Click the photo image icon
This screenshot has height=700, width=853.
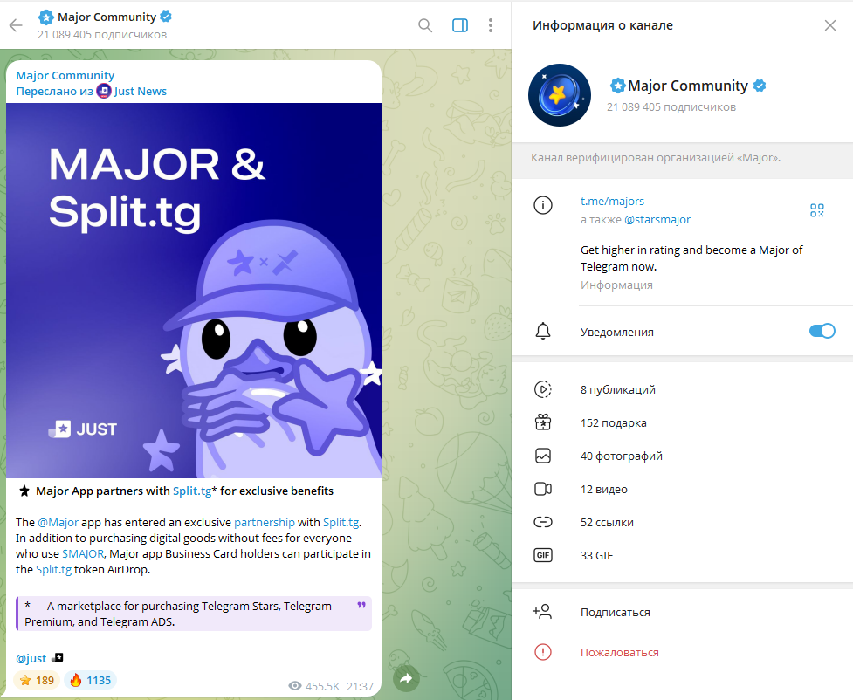543,456
